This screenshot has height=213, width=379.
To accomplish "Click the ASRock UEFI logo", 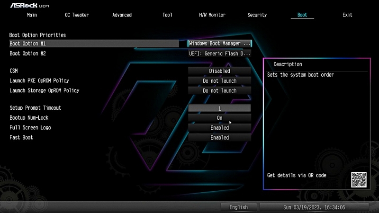I will coord(29,5).
